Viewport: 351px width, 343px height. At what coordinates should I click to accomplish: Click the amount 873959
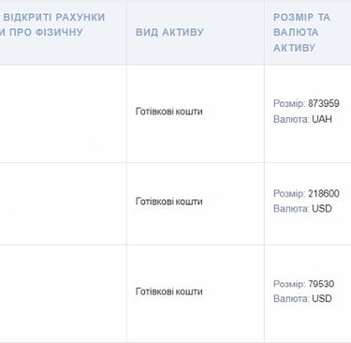click(x=324, y=103)
